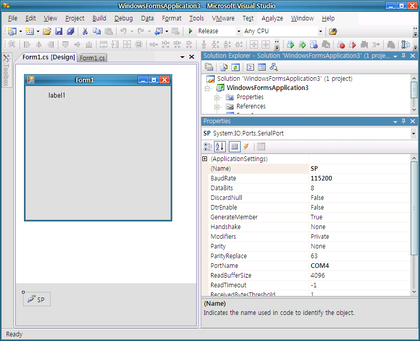Close the Form1.cs [Design] document tab
This screenshot has width=420, height=341.
point(192,57)
